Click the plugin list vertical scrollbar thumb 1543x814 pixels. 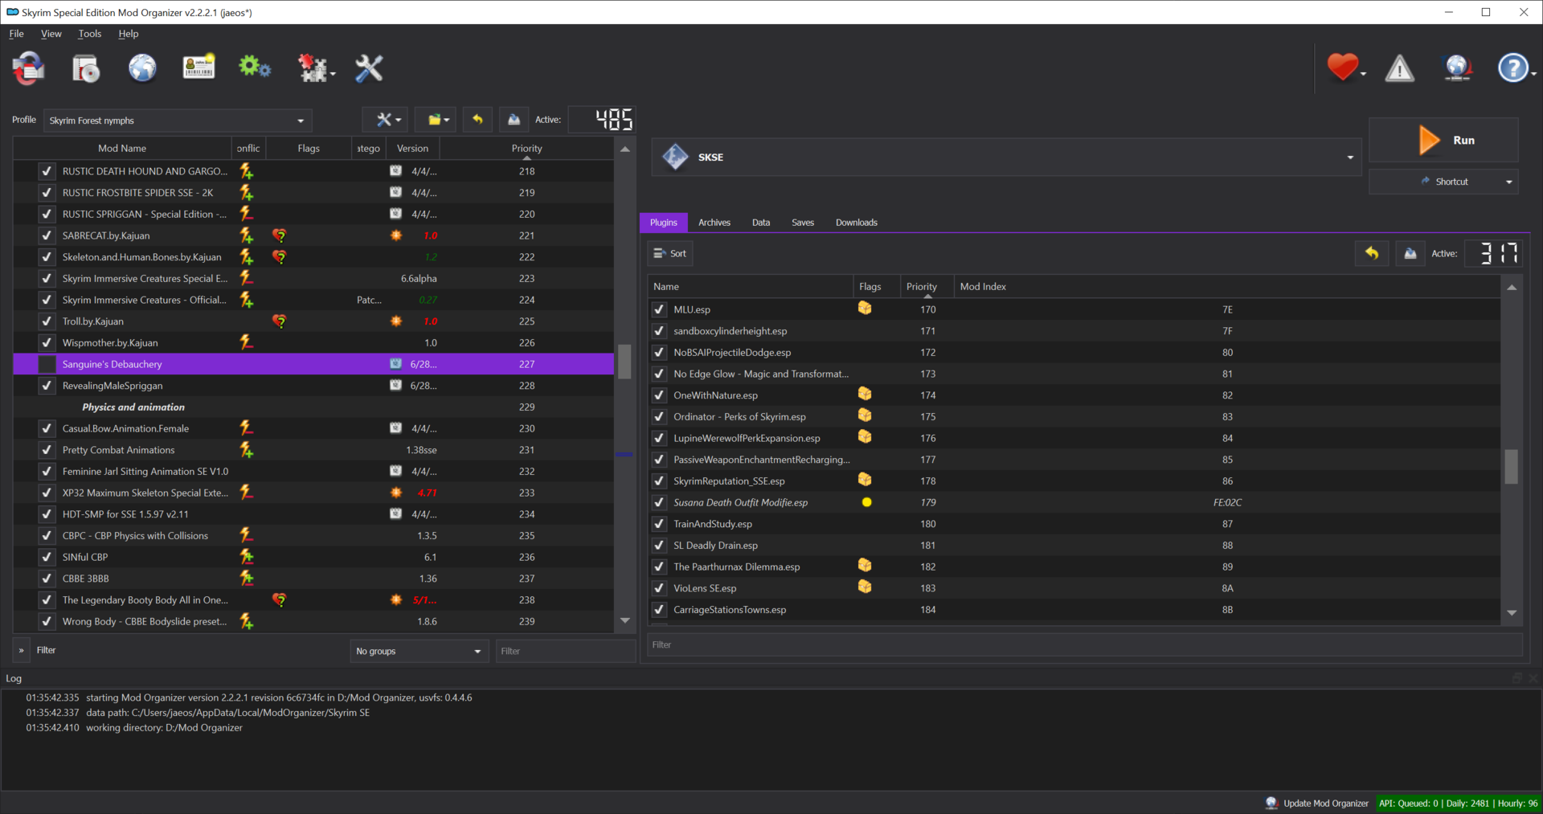[x=1511, y=466]
